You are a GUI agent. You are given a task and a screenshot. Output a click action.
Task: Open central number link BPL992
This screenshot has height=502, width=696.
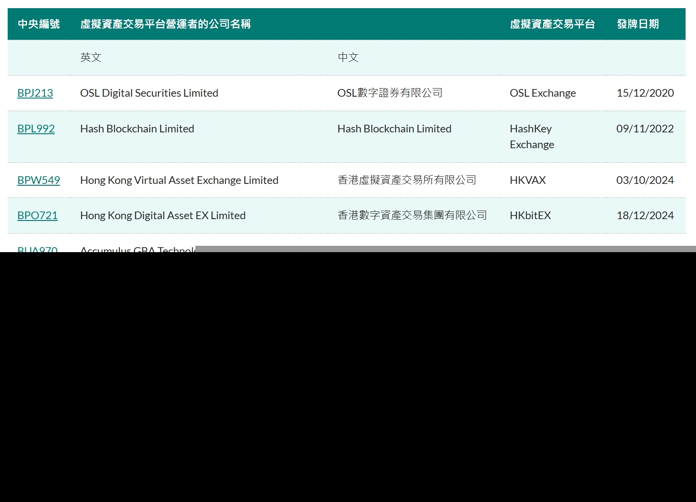(36, 129)
